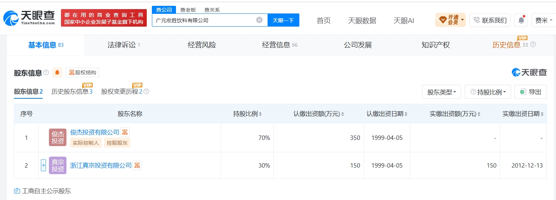556x200 pixels.
Task: Click the help icon beside 股权变更历程
Action: pos(146,91)
